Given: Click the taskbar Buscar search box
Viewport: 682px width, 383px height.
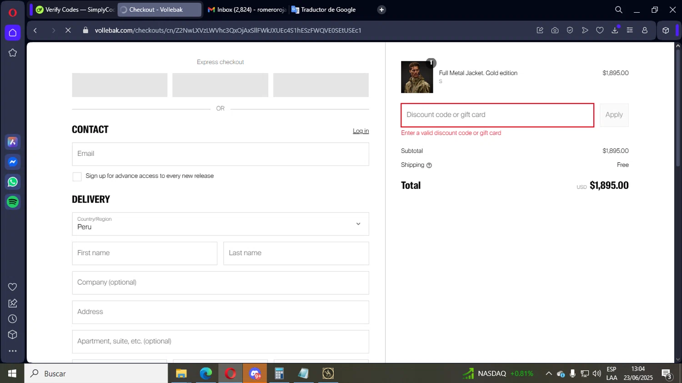Looking at the screenshot, I should click(96, 373).
